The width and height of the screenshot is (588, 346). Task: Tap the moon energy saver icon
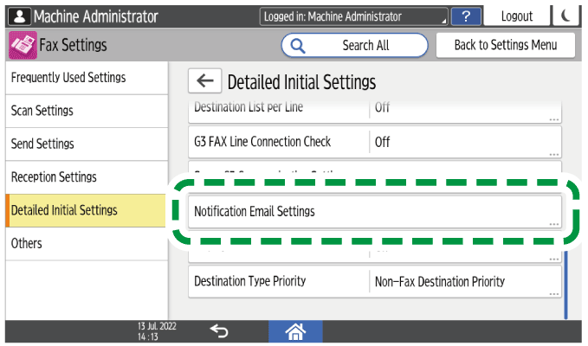pos(568,16)
